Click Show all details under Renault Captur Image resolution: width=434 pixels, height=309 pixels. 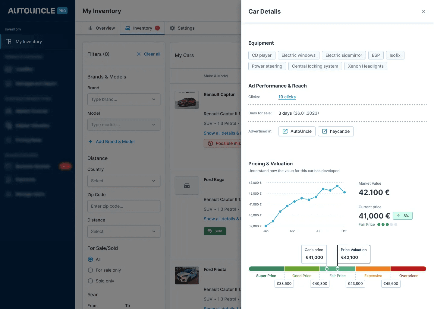click(222, 133)
